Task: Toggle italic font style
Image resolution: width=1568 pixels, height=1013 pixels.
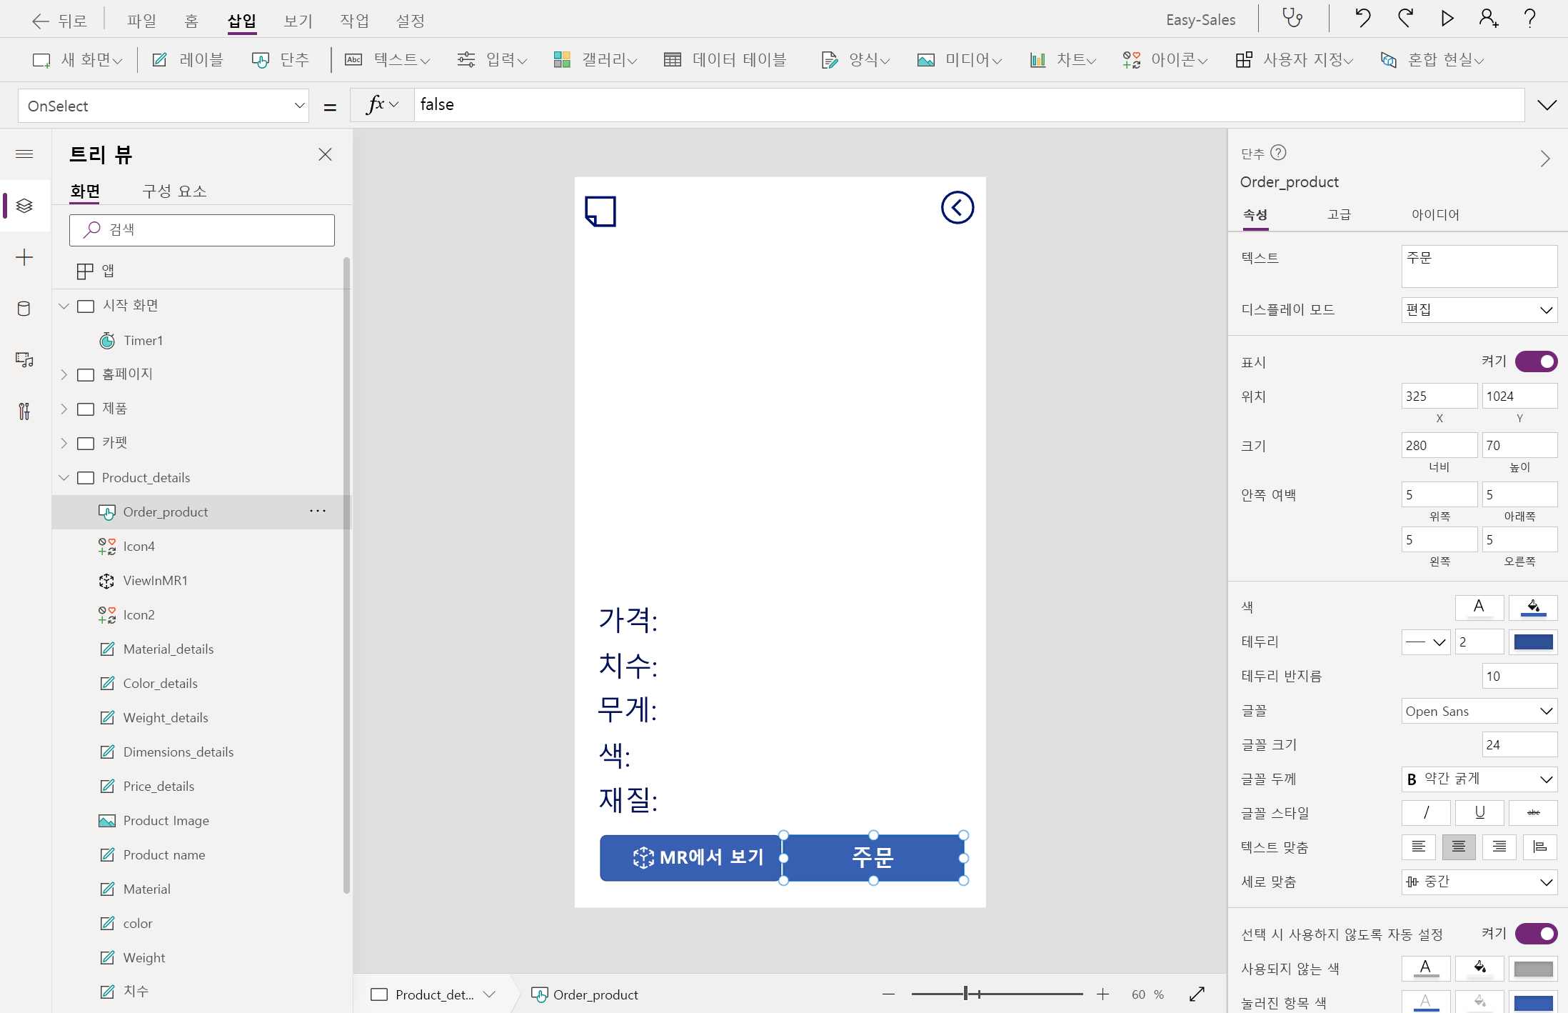Action: click(x=1425, y=812)
